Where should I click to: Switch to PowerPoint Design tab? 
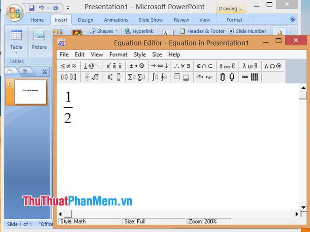point(85,20)
